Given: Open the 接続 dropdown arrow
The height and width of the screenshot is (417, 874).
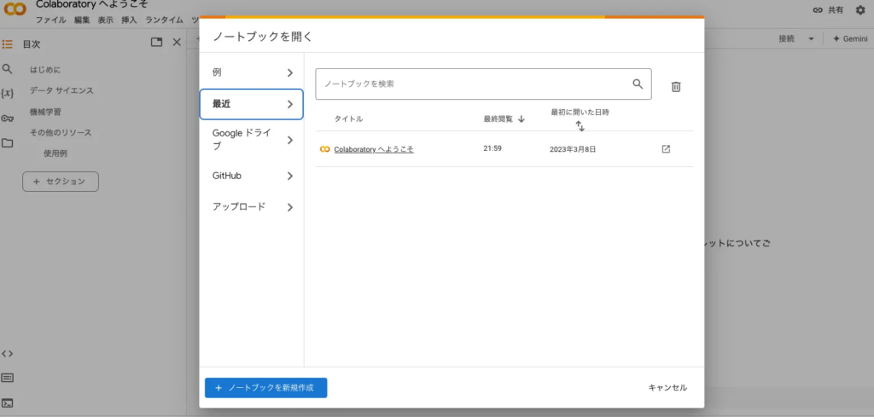Looking at the screenshot, I should 811,39.
